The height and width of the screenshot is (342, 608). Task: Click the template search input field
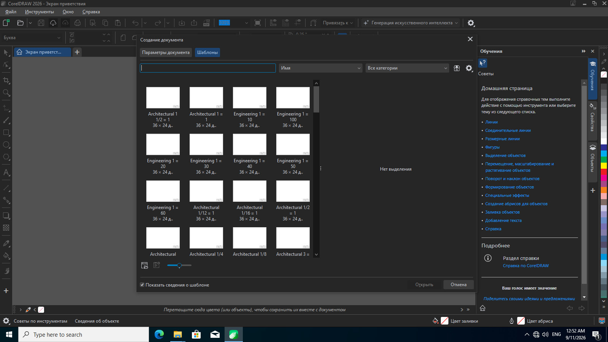click(208, 68)
